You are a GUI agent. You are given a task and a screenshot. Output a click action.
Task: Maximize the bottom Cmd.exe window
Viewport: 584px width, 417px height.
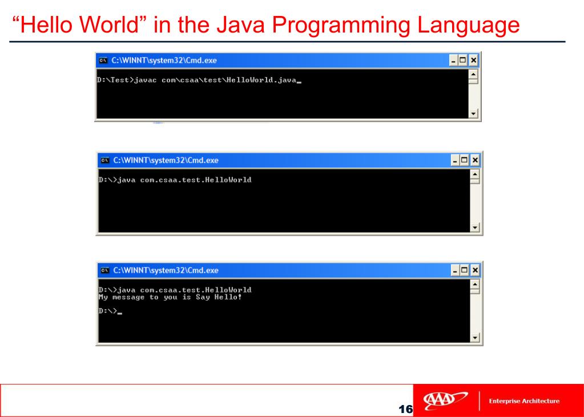click(x=465, y=270)
